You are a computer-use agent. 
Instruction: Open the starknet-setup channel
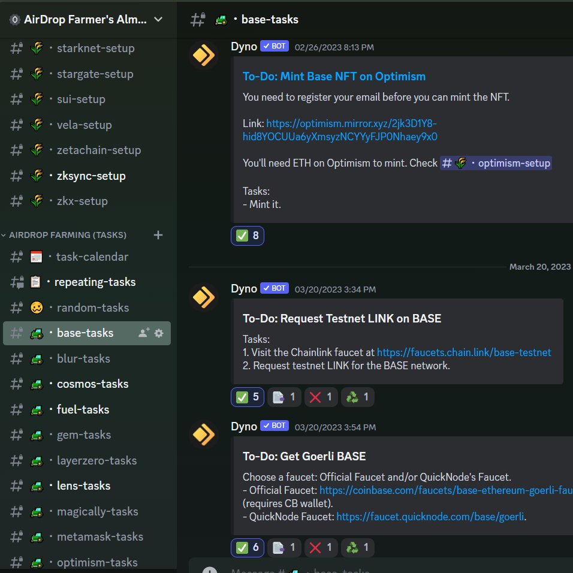[87, 48]
